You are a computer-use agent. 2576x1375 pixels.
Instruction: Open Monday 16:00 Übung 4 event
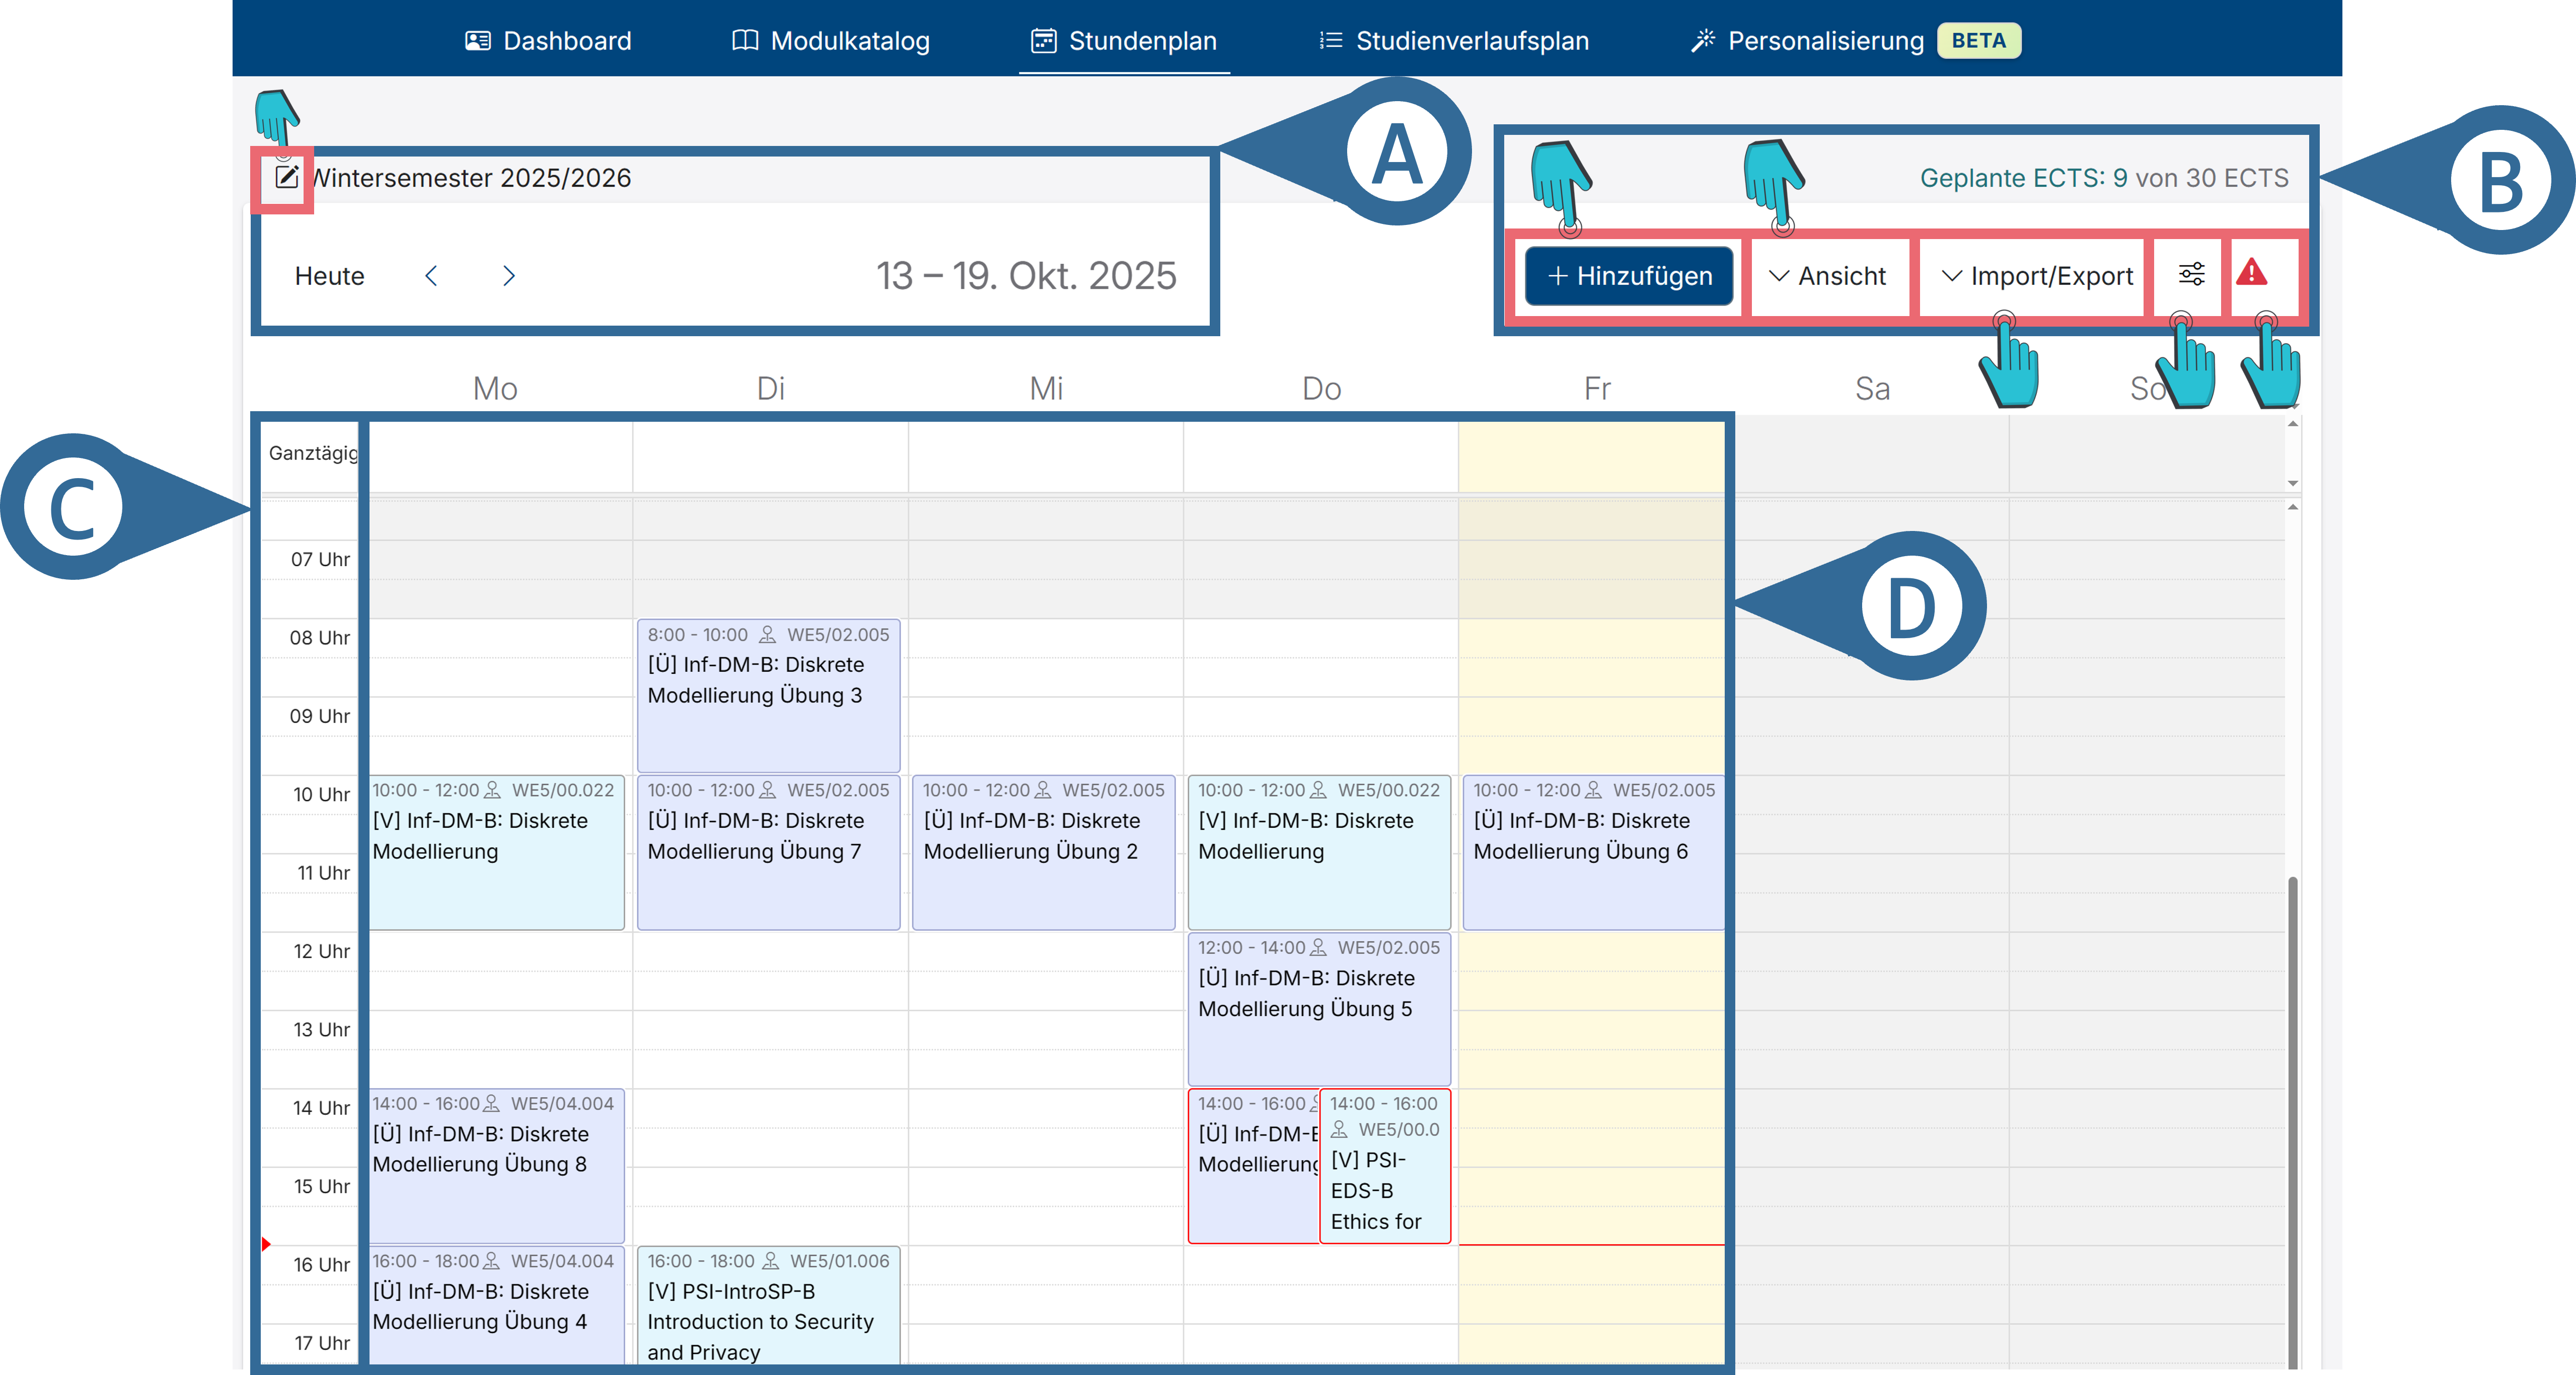[496, 1305]
